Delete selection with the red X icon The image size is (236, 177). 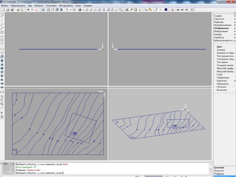37,10
